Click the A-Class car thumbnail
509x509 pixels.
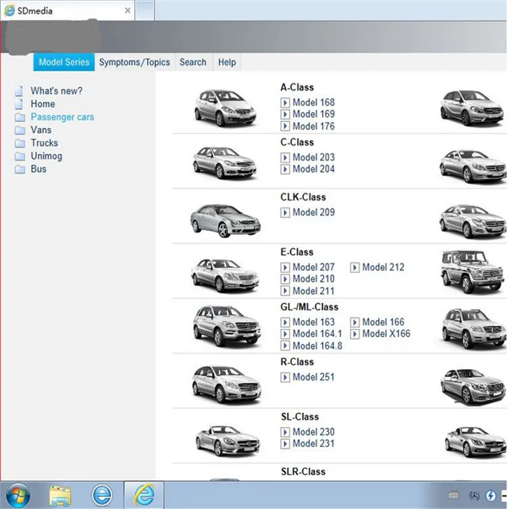(x=225, y=108)
